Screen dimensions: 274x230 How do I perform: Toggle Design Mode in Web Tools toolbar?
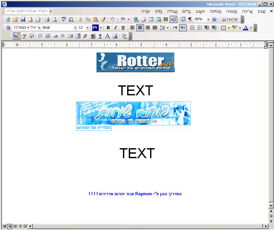[16, 36]
